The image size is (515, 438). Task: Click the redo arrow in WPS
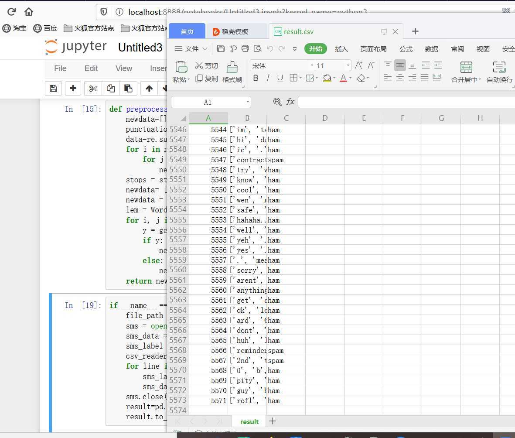click(282, 48)
